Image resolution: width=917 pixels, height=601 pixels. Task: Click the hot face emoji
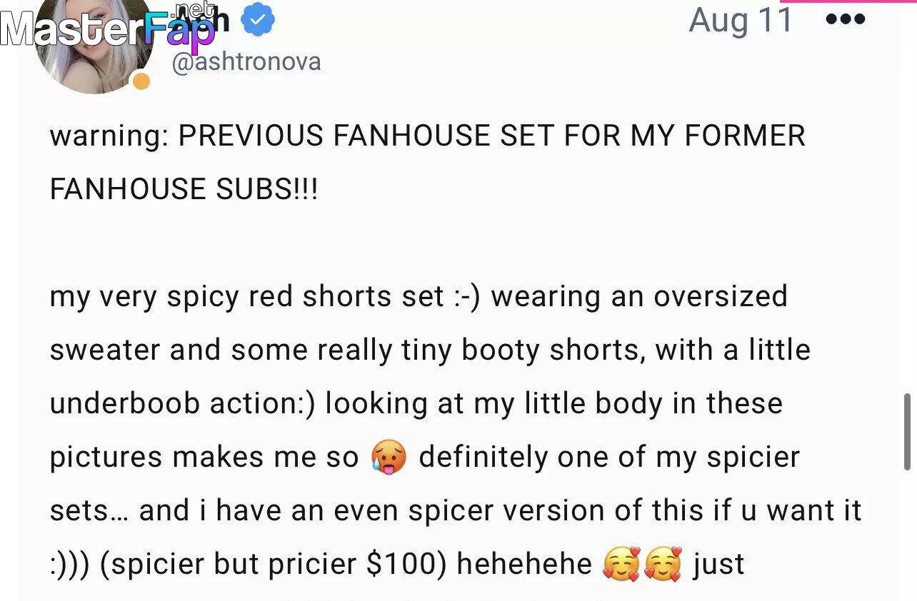[x=389, y=458]
